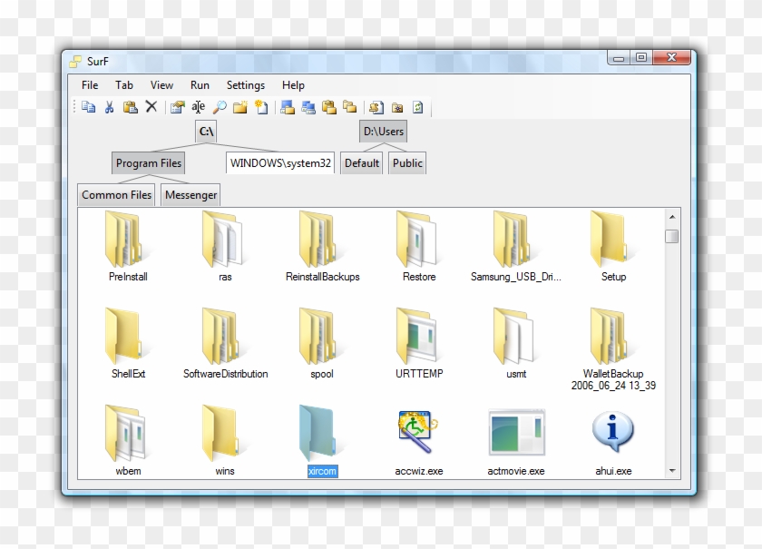Open the View menu

click(x=161, y=85)
